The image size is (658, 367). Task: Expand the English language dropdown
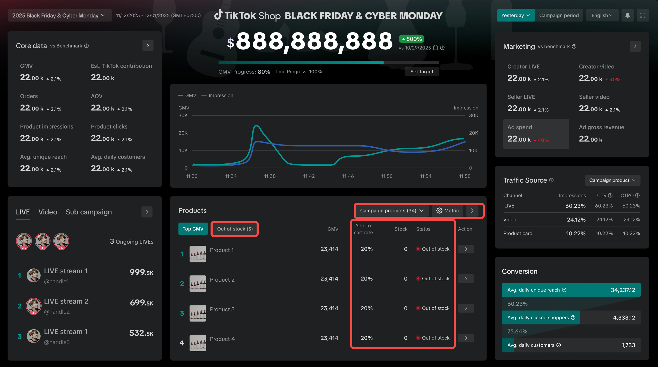click(x=602, y=15)
